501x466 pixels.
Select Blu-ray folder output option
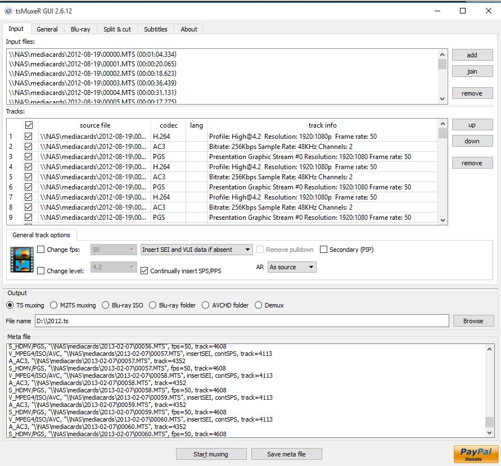click(x=173, y=305)
